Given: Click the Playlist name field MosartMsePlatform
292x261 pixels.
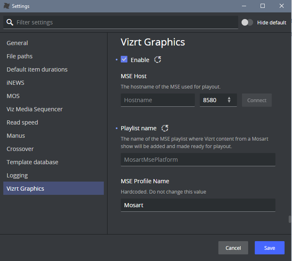Looking at the screenshot, I should tap(198, 160).
